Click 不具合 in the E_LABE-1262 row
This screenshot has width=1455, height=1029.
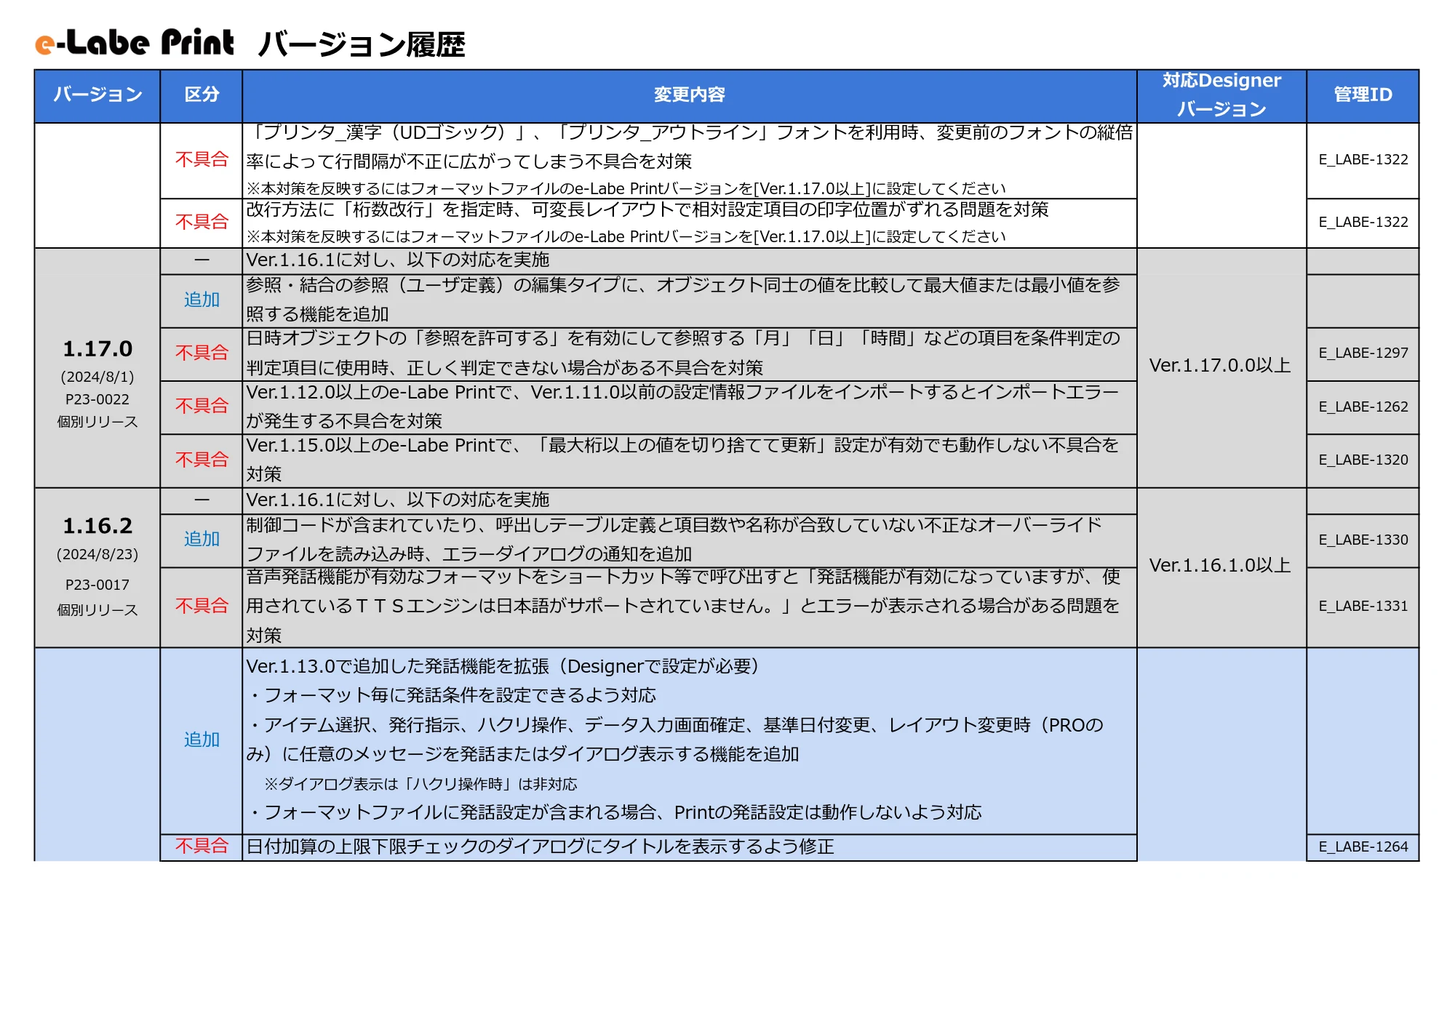[202, 406]
